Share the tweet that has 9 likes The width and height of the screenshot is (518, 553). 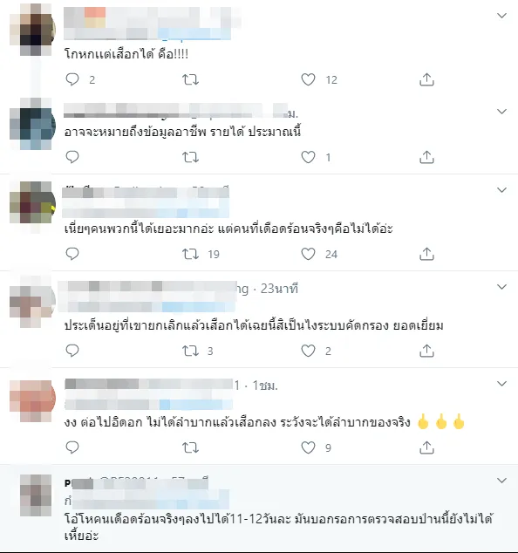click(x=426, y=447)
